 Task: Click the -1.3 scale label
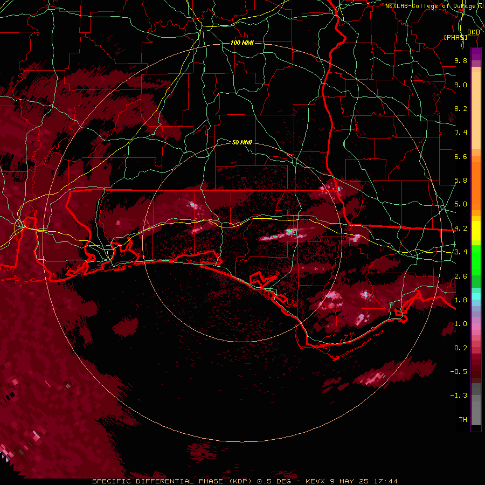point(459,396)
